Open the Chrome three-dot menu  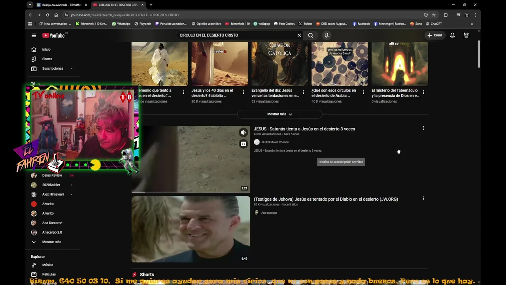(x=475, y=15)
